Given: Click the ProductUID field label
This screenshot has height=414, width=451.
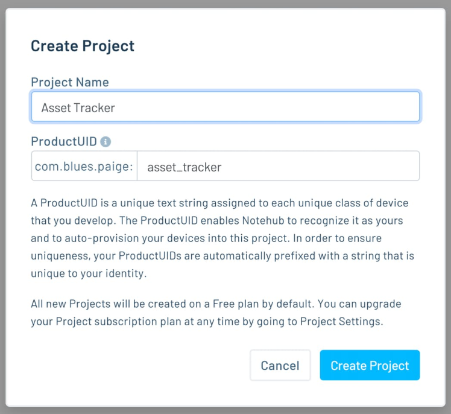Looking at the screenshot, I should click(x=63, y=142).
